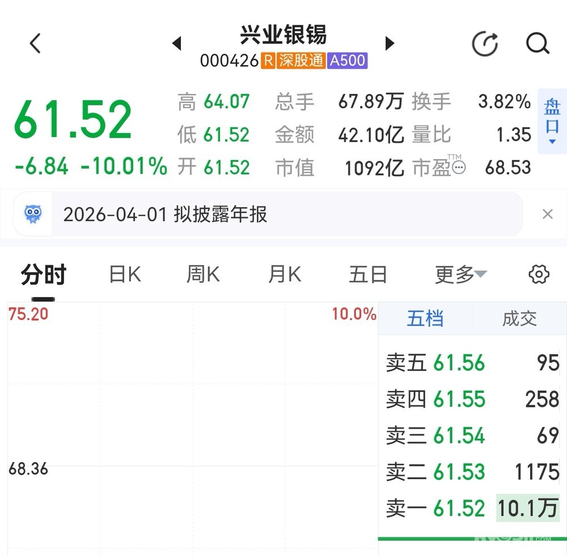Open the search magnifier icon
567x556 pixels.
pyautogui.click(x=537, y=43)
